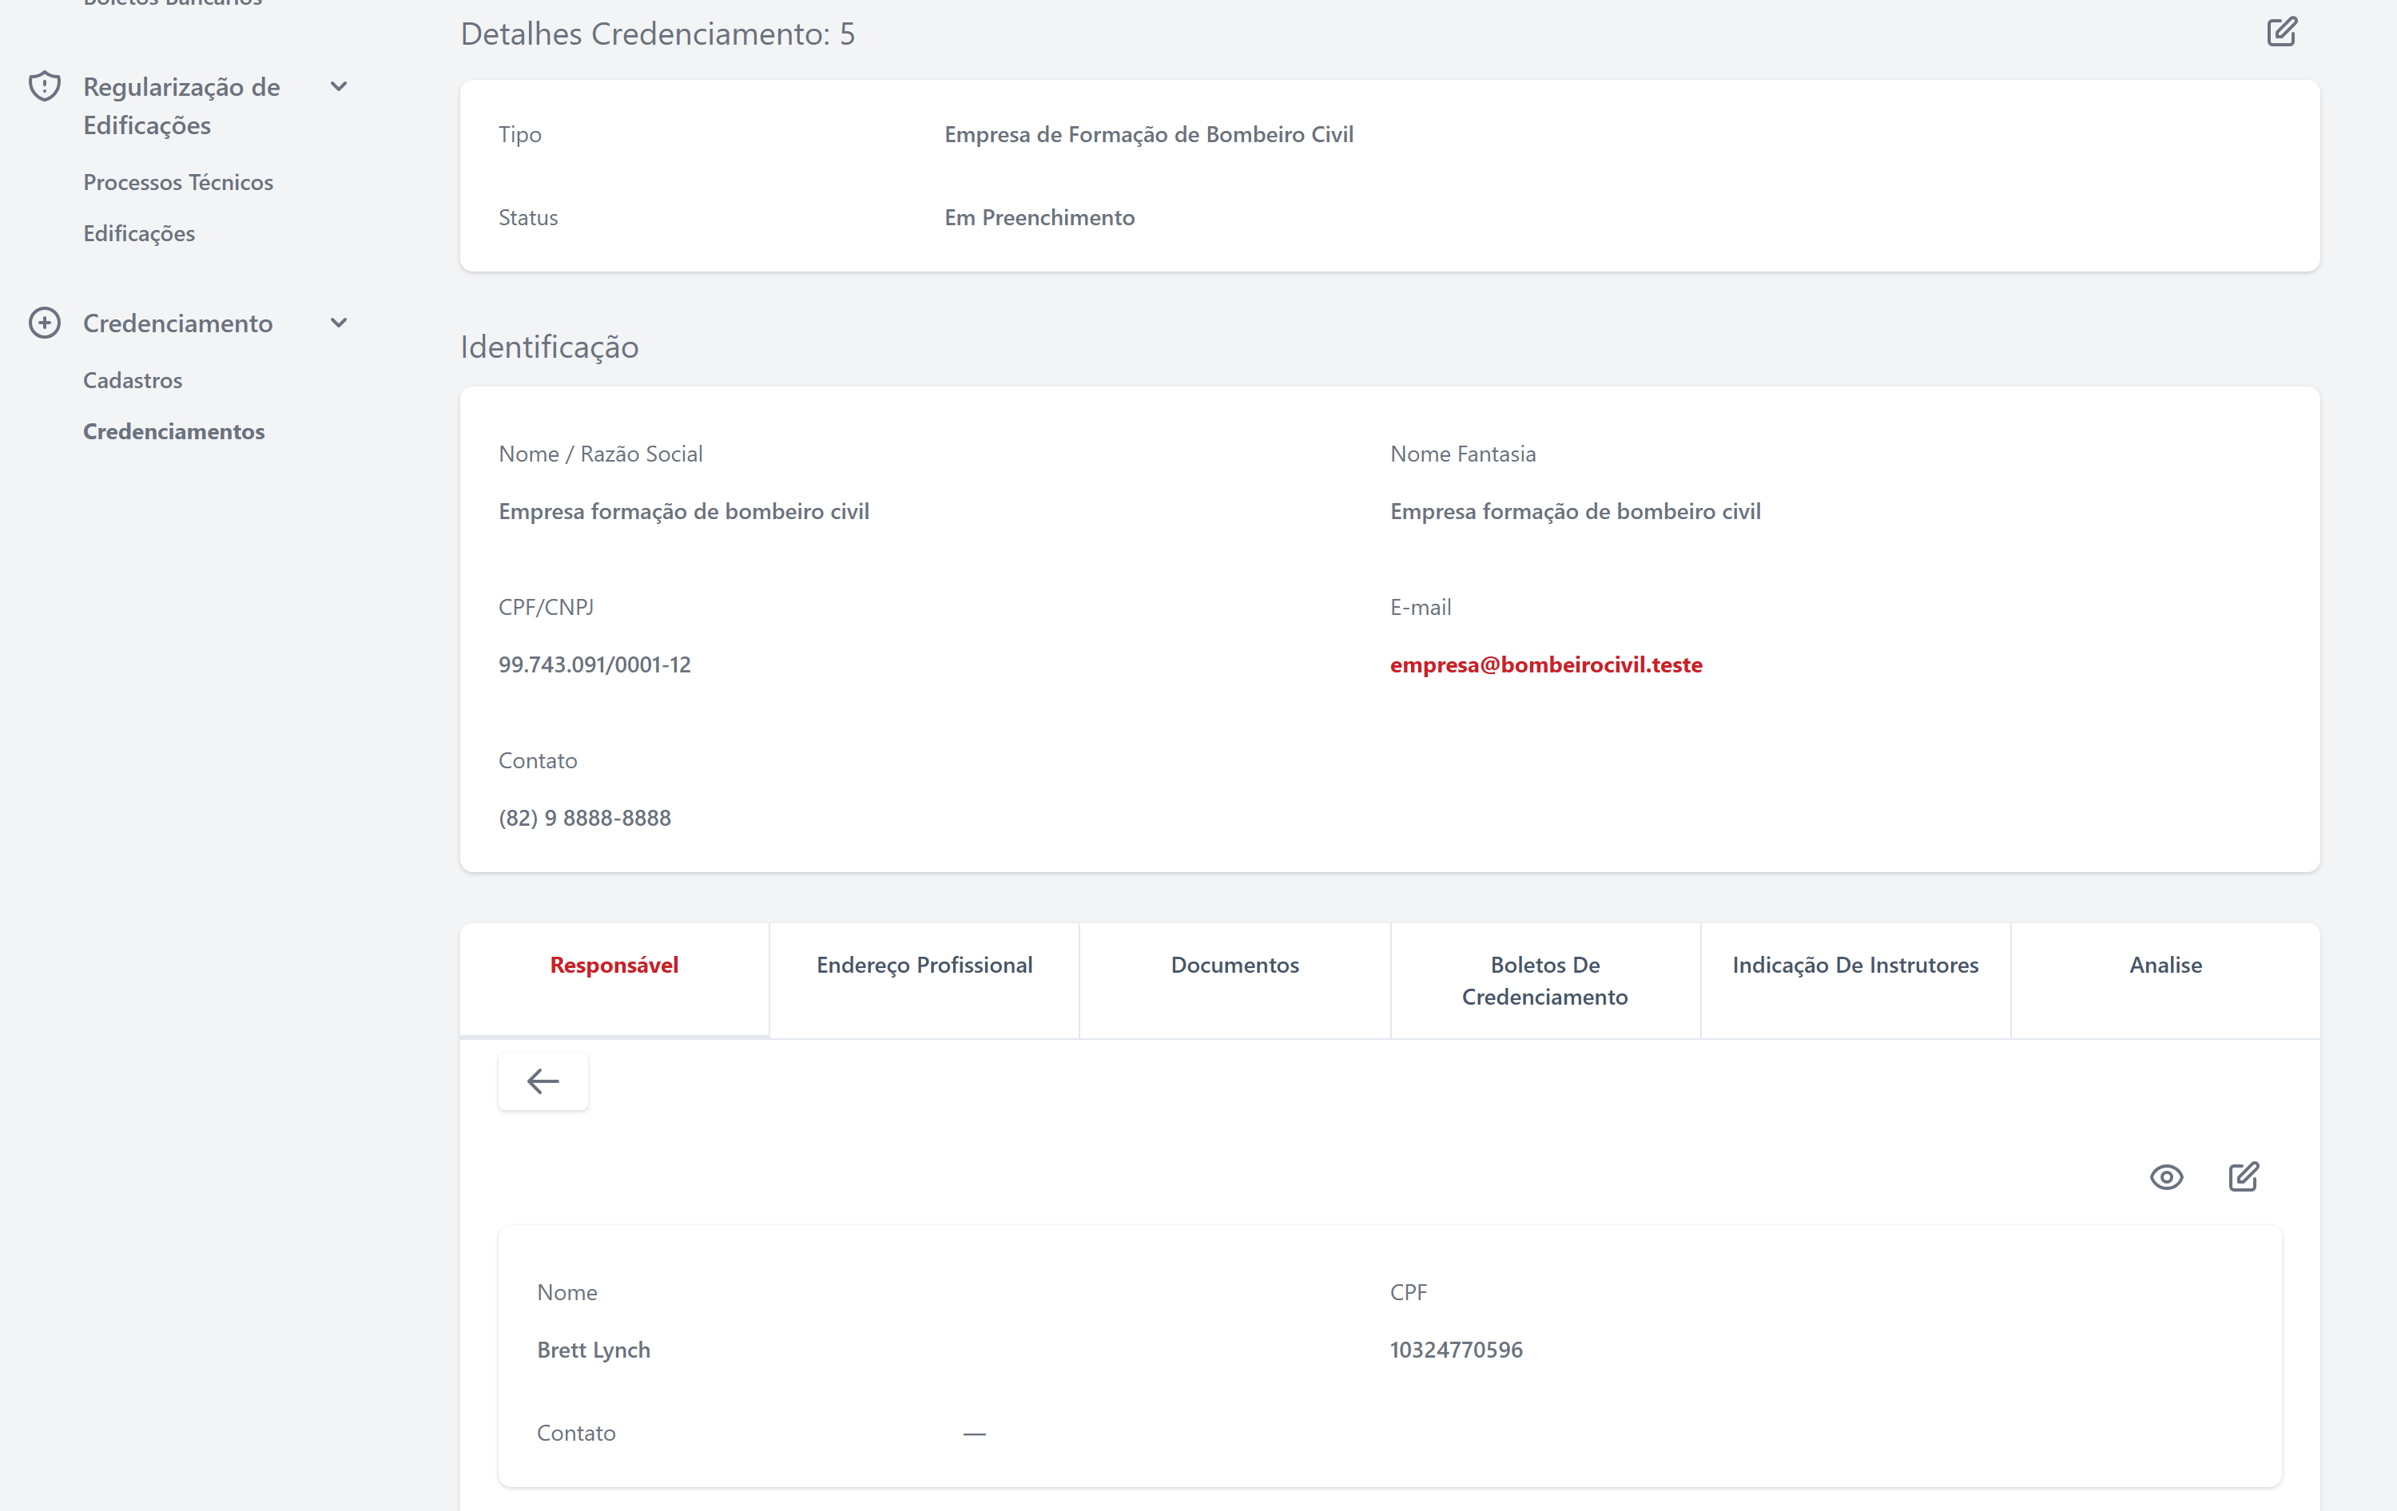
Task: Expand the Regularização de Edificações menu label
Action: click(x=181, y=105)
